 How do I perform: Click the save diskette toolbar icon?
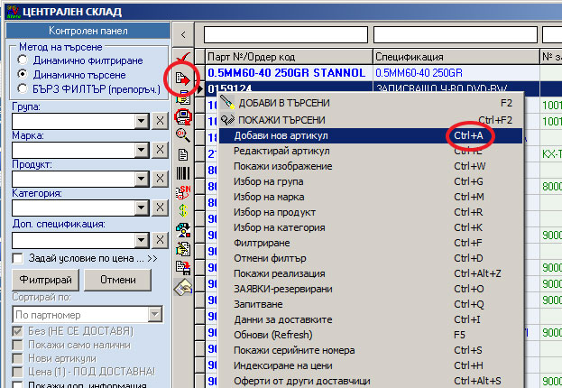(183, 267)
